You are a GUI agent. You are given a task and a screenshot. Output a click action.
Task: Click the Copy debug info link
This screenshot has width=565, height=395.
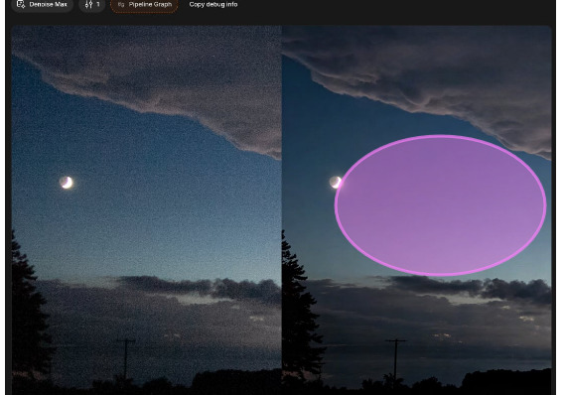(x=213, y=5)
